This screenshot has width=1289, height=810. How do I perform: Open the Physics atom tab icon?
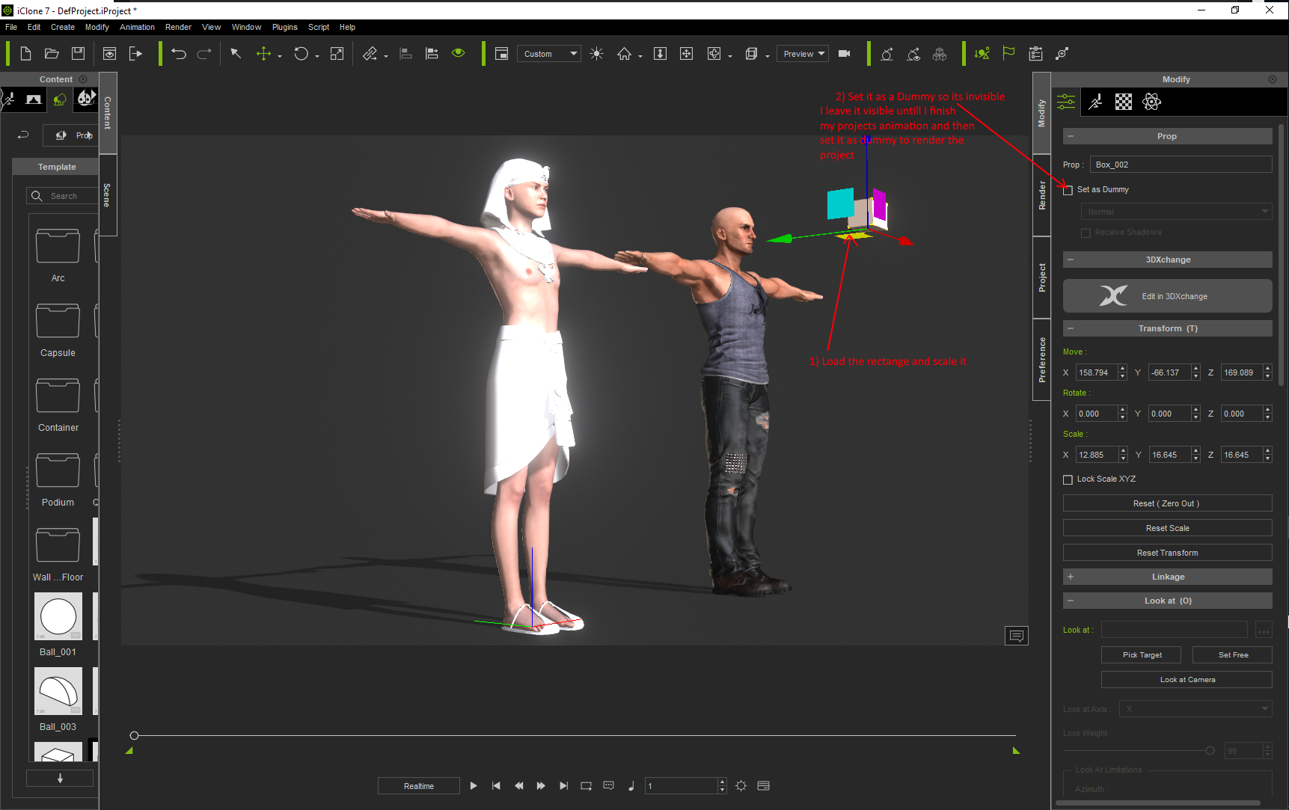click(x=1151, y=102)
